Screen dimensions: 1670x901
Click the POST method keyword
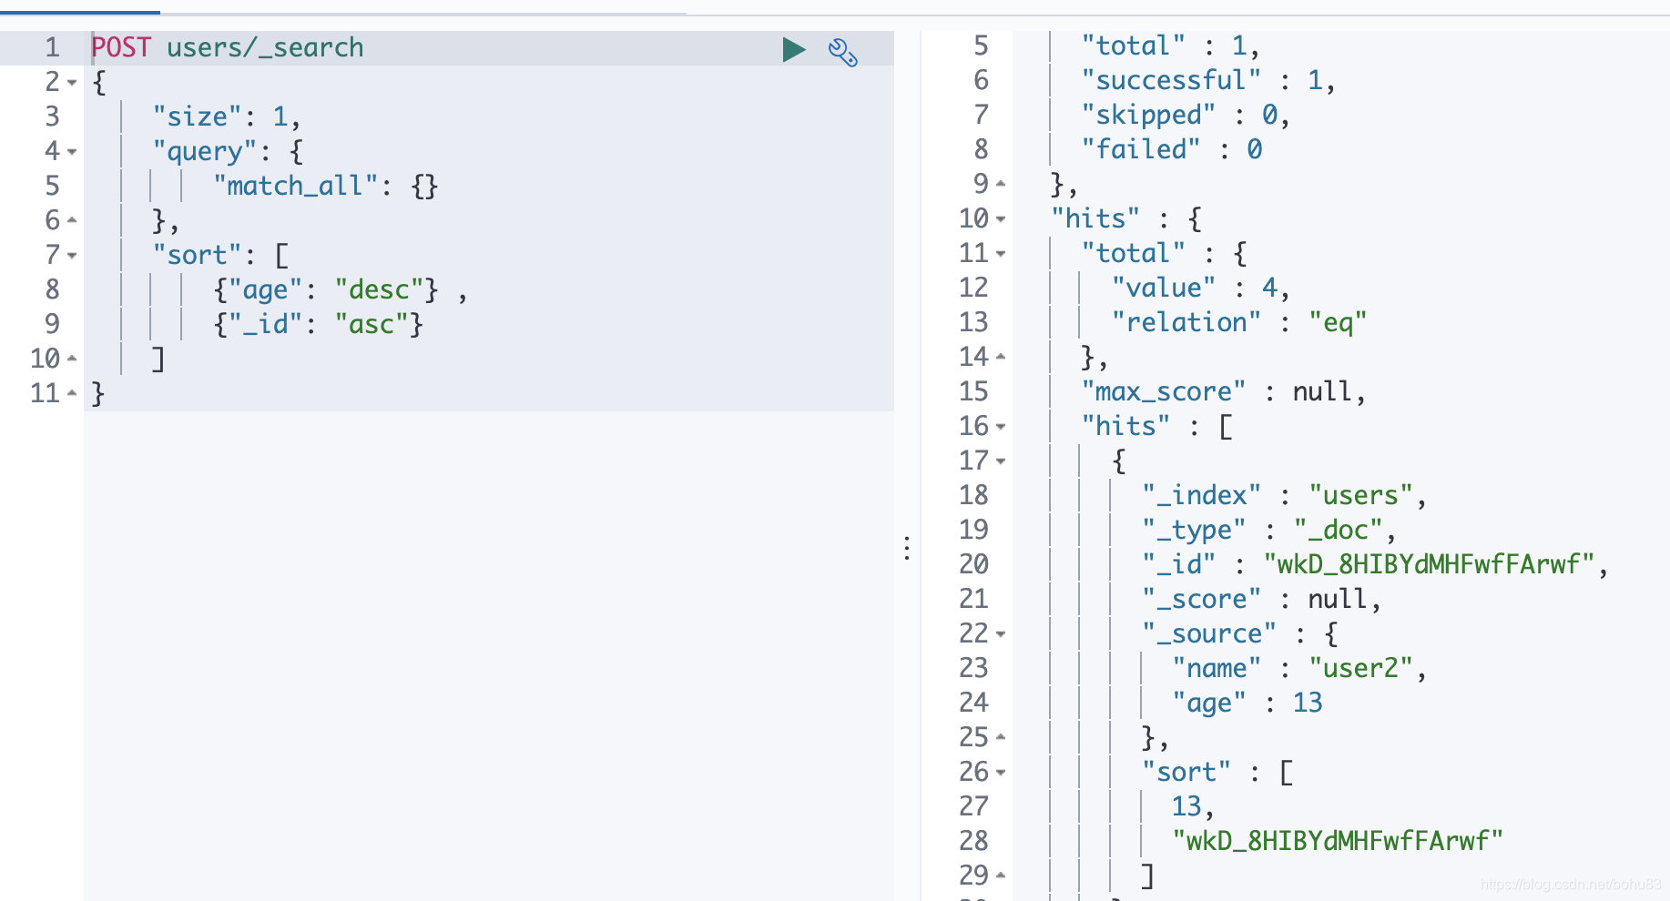click(x=121, y=47)
